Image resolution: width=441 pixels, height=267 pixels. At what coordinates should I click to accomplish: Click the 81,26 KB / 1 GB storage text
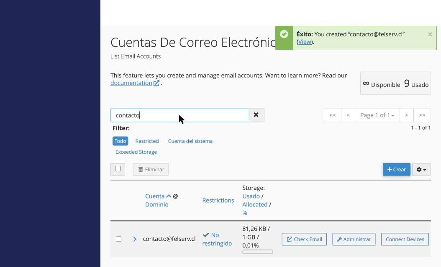pos(256,233)
